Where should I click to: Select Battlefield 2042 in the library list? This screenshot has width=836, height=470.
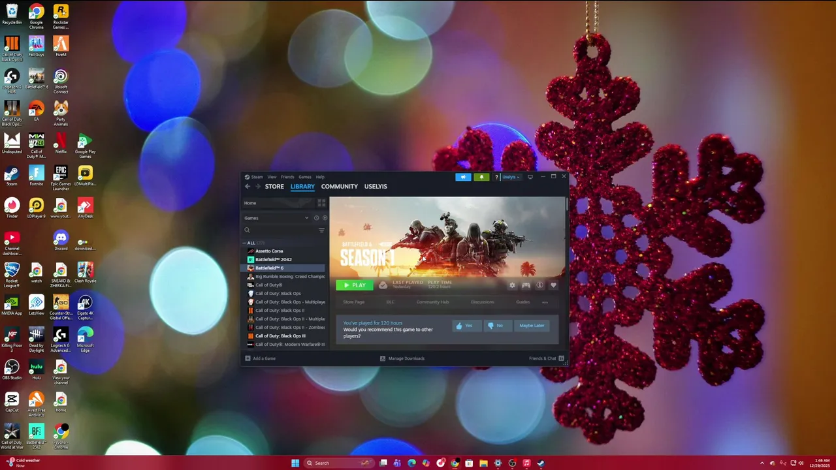(284, 260)
